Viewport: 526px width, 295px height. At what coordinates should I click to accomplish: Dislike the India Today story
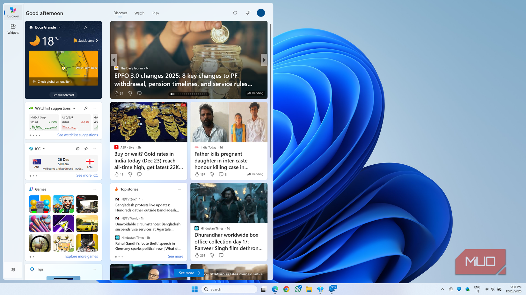(x=212, y=174)
